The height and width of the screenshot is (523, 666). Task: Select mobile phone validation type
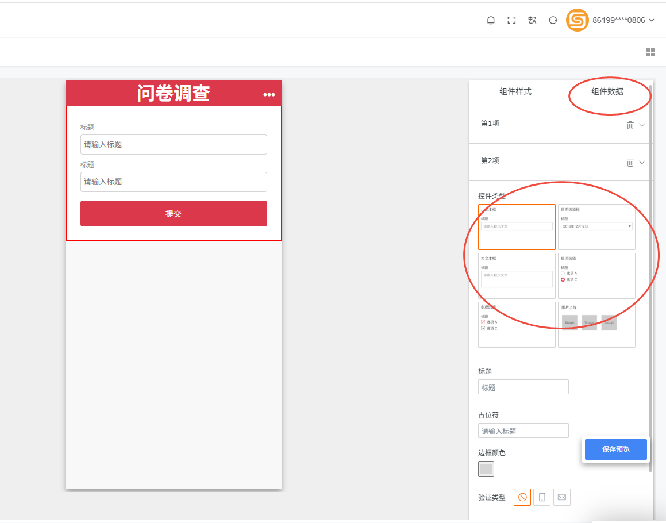coord(542,497)
